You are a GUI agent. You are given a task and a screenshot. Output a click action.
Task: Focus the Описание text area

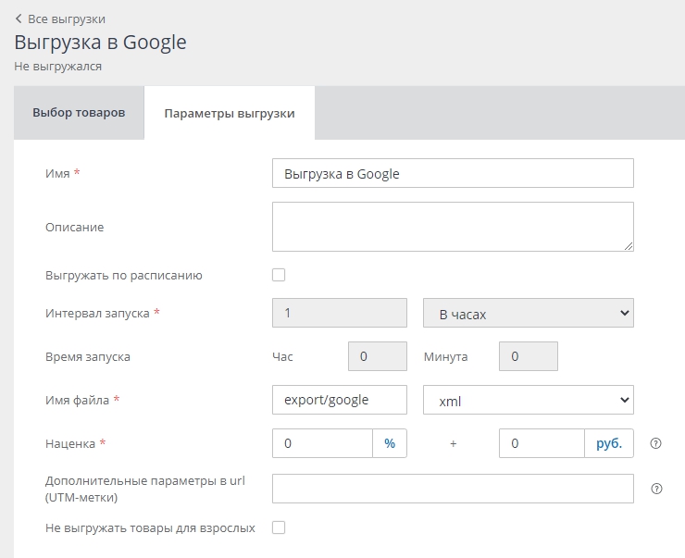pyautogui.click(x=453, y=227)
